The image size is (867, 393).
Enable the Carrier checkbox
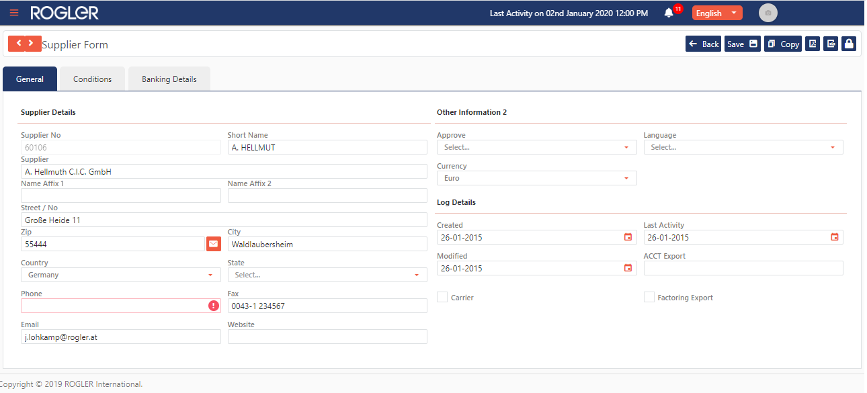click(x=442, y=297)
